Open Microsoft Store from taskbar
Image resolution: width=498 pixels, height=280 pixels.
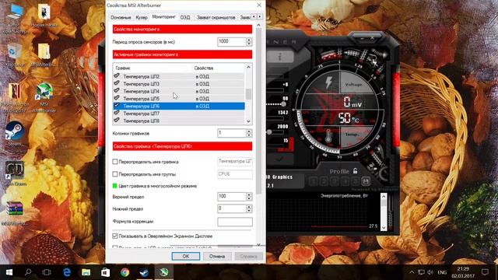pyautogui.click(x=106, y=272)
